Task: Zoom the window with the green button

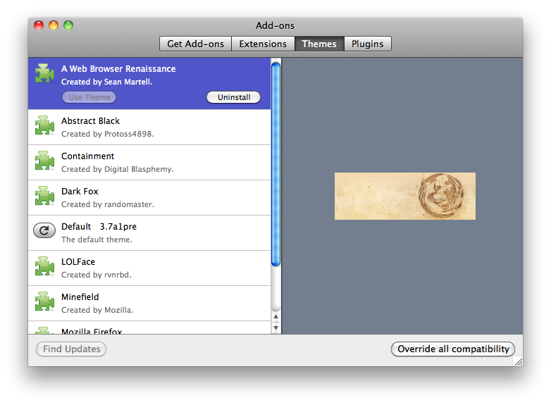Action: point(68,25)
